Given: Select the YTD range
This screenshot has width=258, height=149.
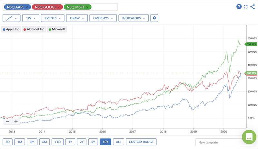Looking at the screenshot, I should (58, 142).
